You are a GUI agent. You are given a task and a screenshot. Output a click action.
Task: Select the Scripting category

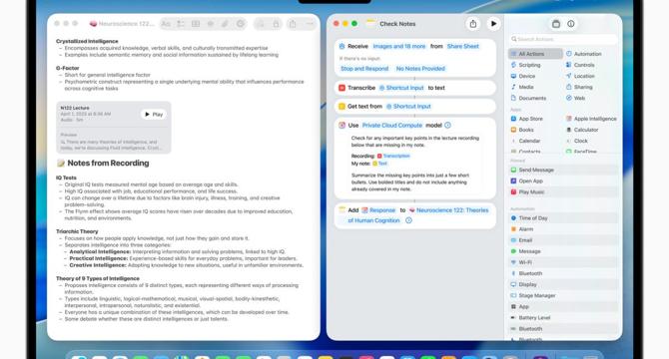529,65
